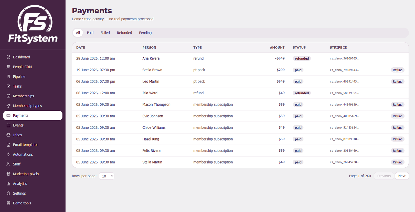Image resolution: width=415 pixels, height=212 pixels.
Task: Click Stripe ID cs_demo_79689643
Action: coord(344,70)
